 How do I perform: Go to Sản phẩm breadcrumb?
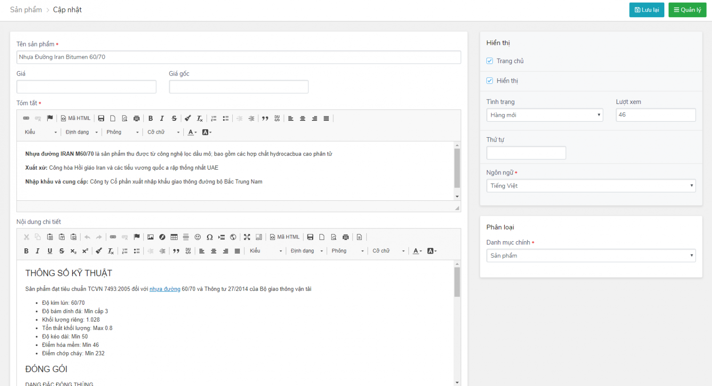[26, 10]
